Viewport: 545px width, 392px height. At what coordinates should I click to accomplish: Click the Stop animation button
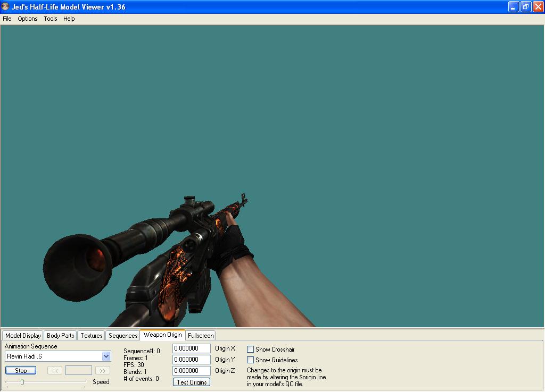click(21, 371)
